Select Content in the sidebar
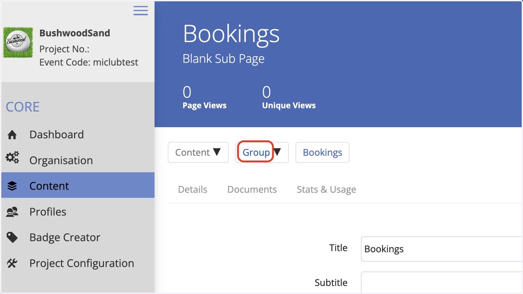Image resolution: width=523 pixels, height=294 pixels. coord(78,186)
